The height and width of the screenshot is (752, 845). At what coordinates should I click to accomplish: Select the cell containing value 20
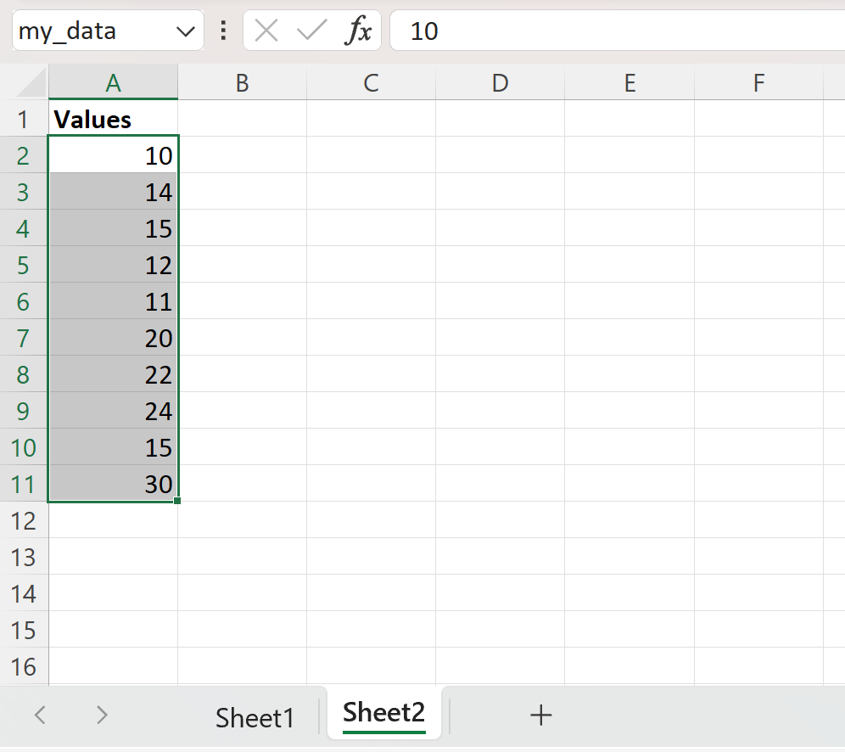113,338
